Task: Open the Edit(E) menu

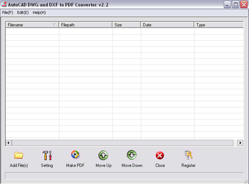Action: pyautogui.click(x=23, y=12)
